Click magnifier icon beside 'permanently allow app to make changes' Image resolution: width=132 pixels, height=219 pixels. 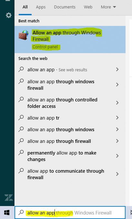point(21,153)
